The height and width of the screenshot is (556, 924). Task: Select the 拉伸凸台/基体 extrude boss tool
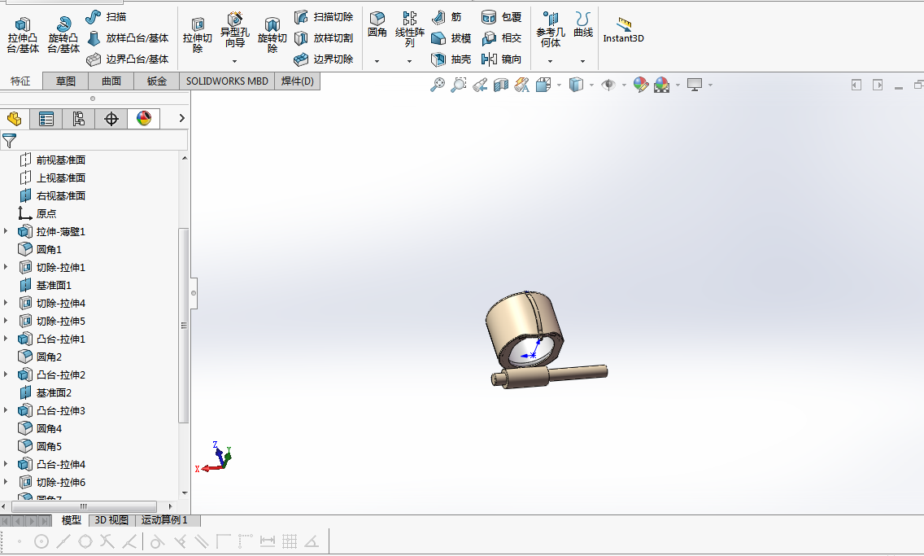(x=23, y=35)
